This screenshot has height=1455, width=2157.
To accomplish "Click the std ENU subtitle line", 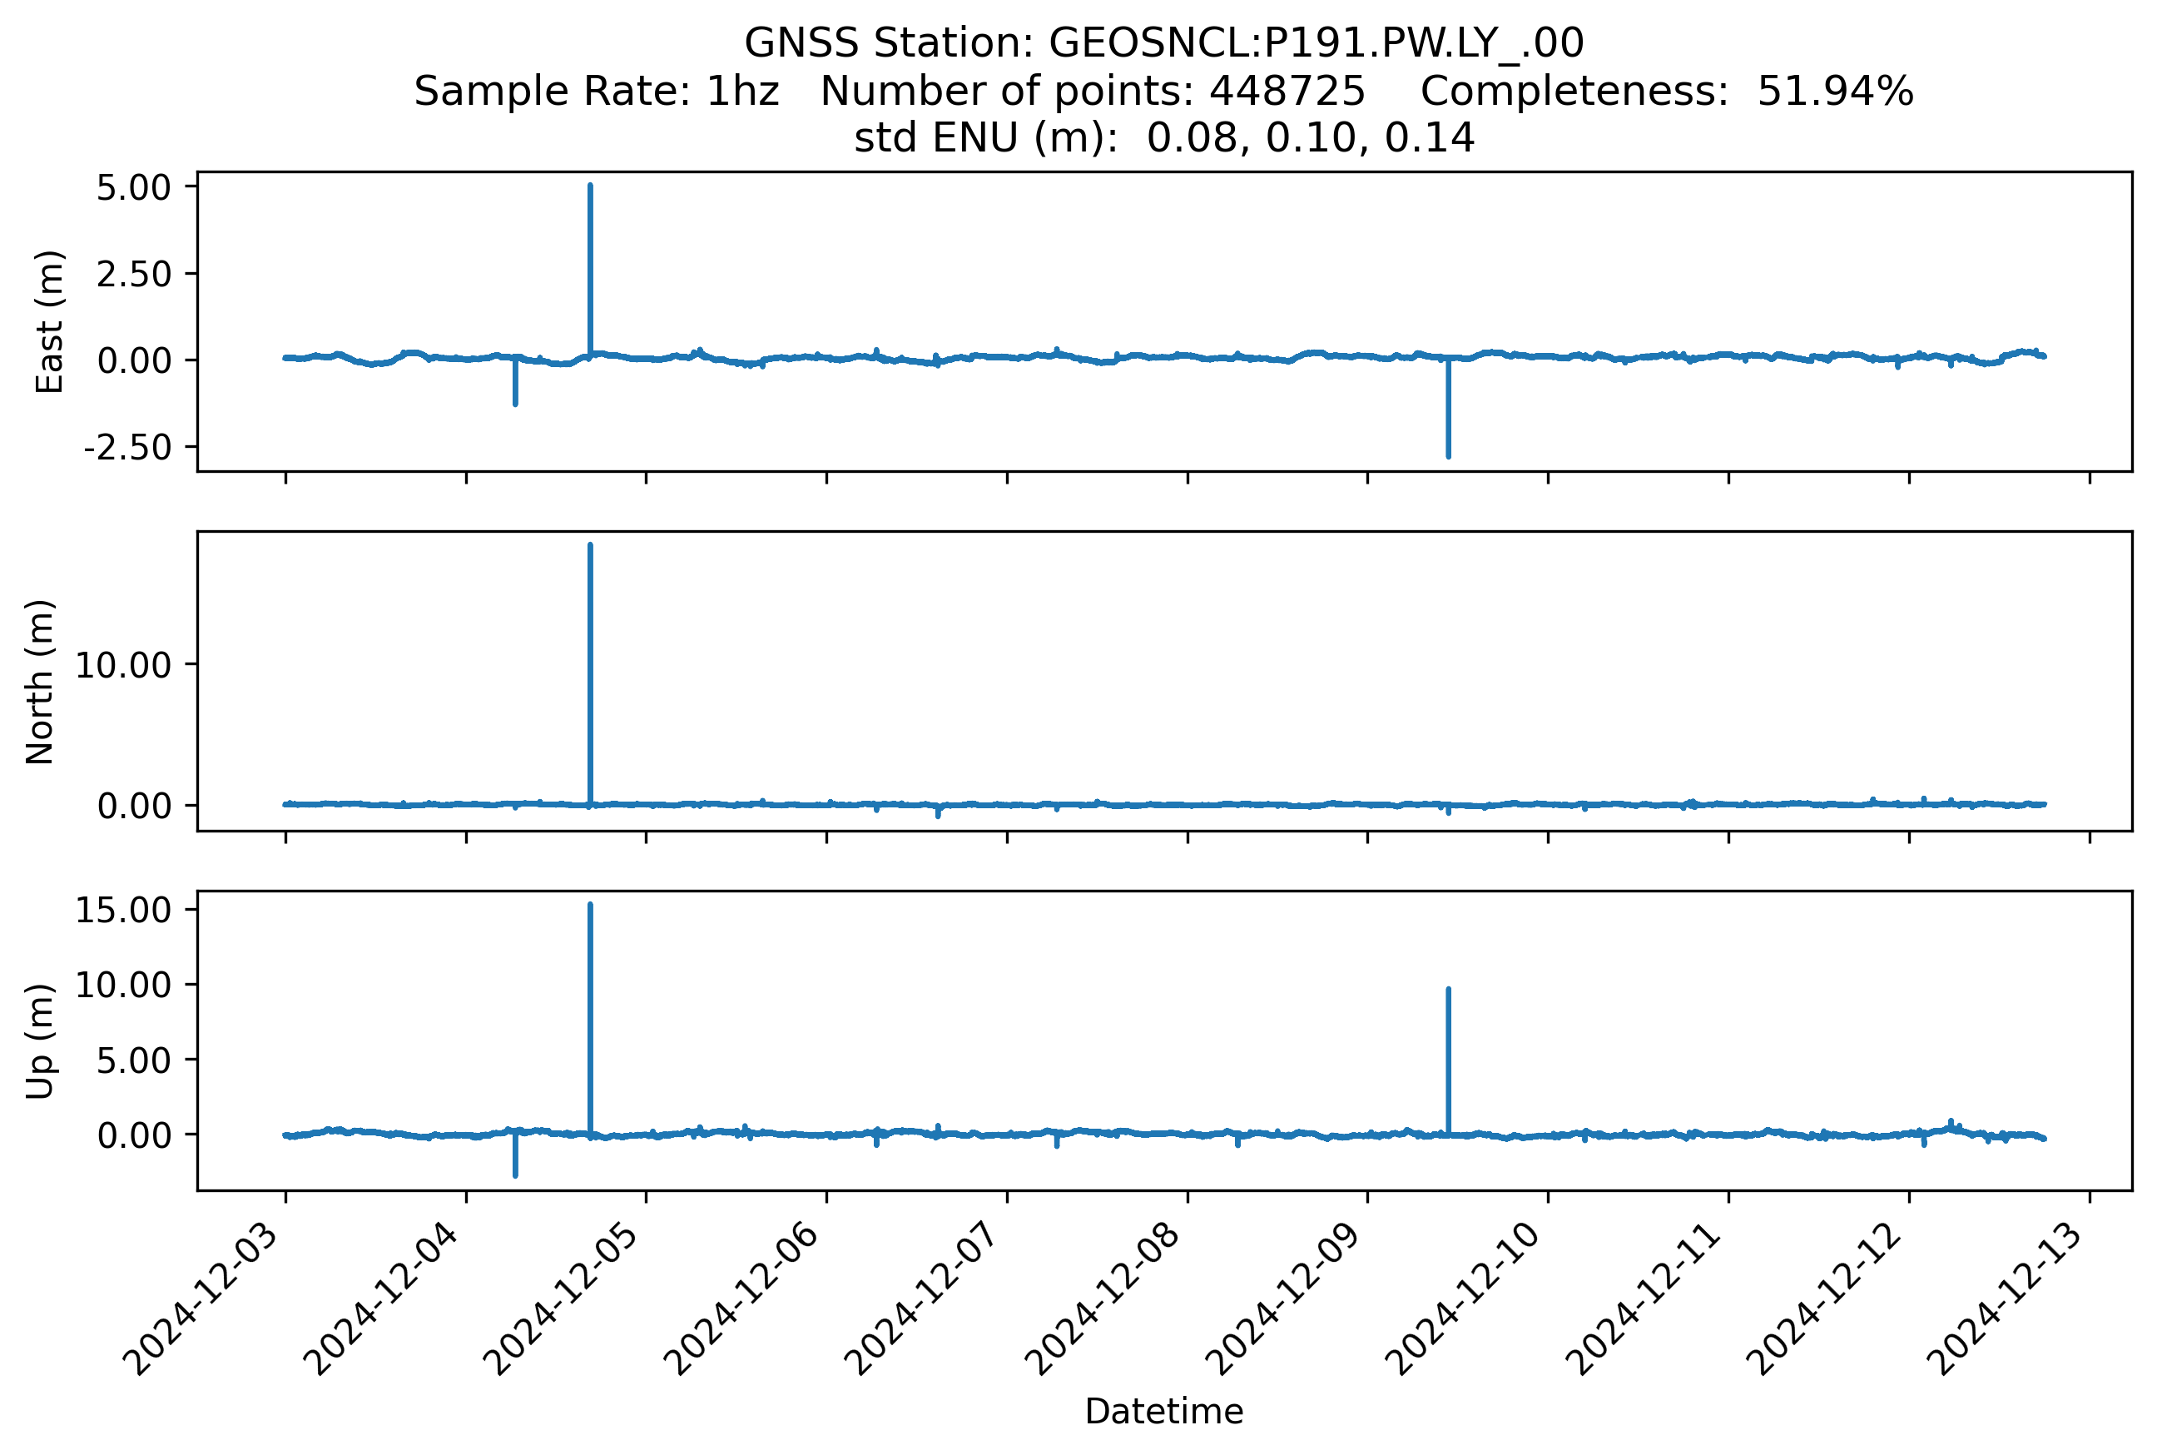I will (x=1163, y=138).
